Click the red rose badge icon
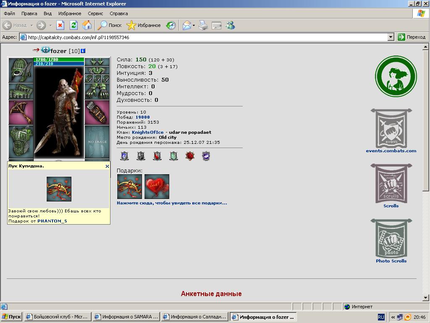Image resolution: width=430 pixels, height=323 pixels. [190, 156]
